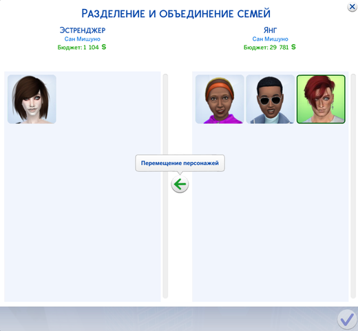
Task: Click the Эстренджер household name
Action: coord(83,30)
